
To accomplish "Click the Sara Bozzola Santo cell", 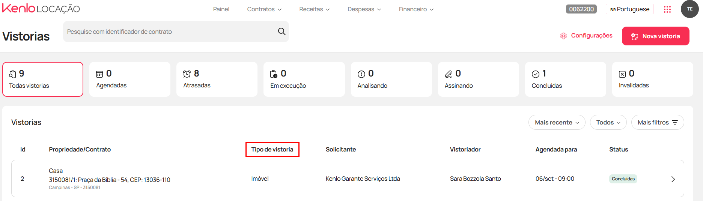I will click(x=476, y=178).
